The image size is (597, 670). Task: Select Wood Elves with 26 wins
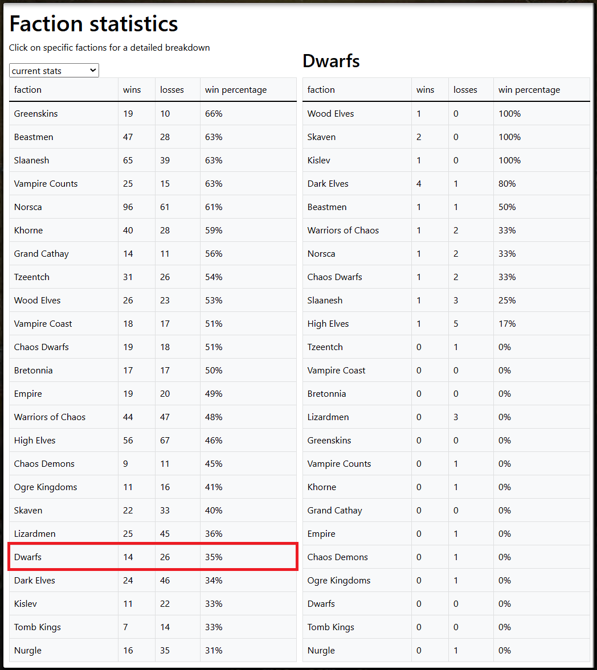pyautogui.click(x=153, y=301)
